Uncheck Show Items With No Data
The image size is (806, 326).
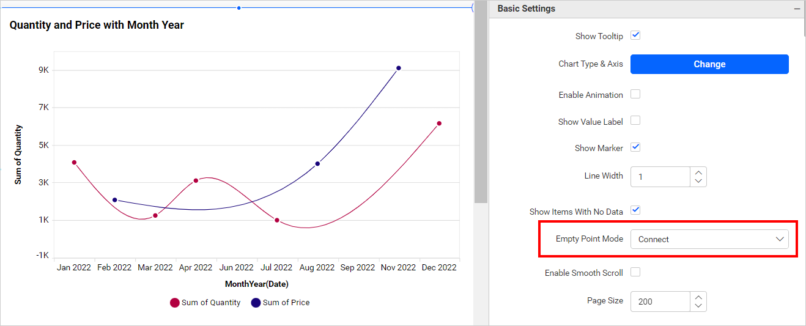pyautogui.click(x=635, y=210)
